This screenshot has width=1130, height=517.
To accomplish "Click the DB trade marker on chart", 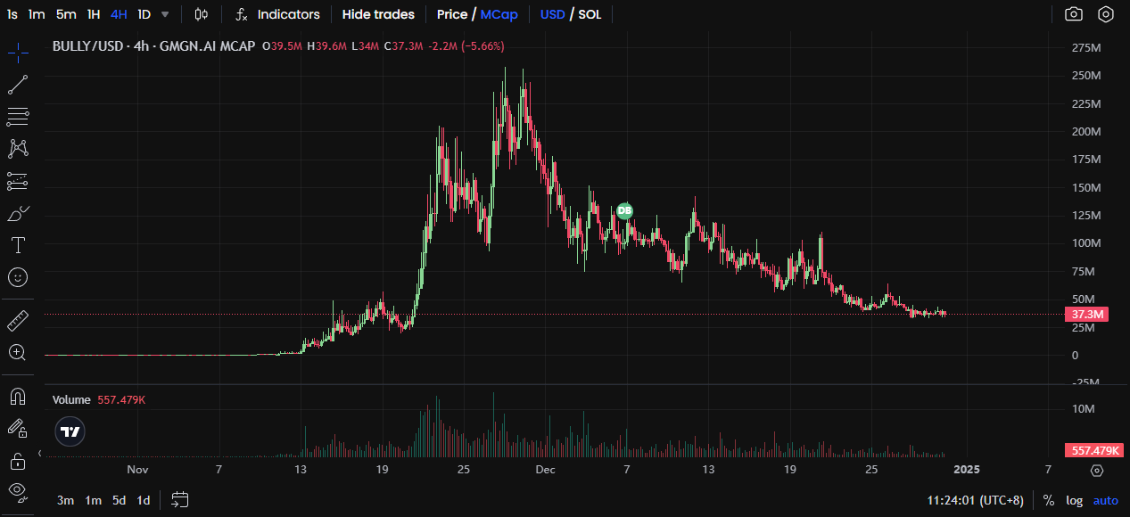I will pyautogui.click(x=624, y=211).
